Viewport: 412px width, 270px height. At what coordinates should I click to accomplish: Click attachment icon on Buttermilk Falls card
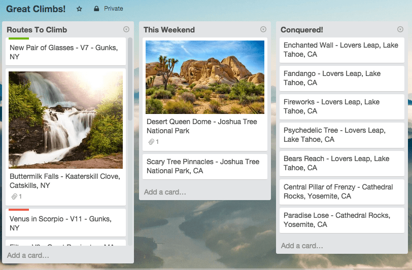(x=15, y=197)
